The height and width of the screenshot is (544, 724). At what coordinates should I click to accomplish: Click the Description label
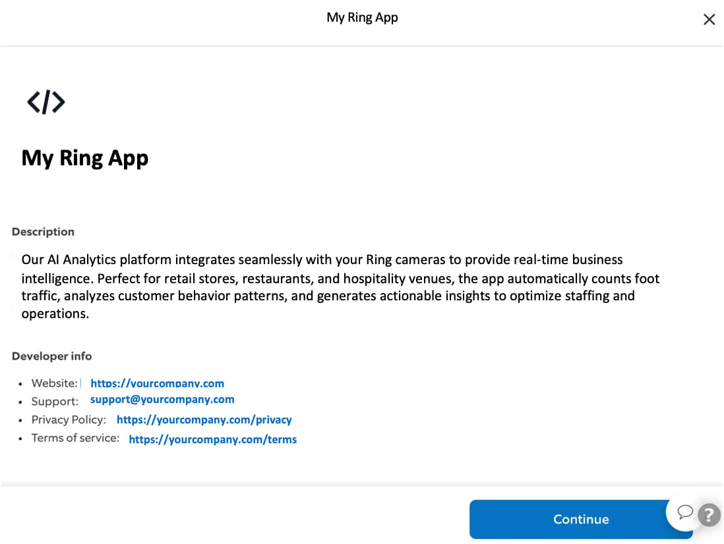tap(43, 232)
